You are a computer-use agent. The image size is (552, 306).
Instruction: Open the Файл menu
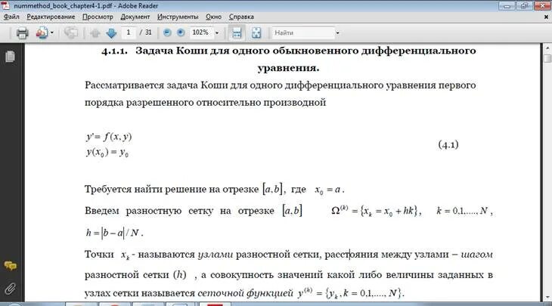pyautogui.click(x=11, y=17)
